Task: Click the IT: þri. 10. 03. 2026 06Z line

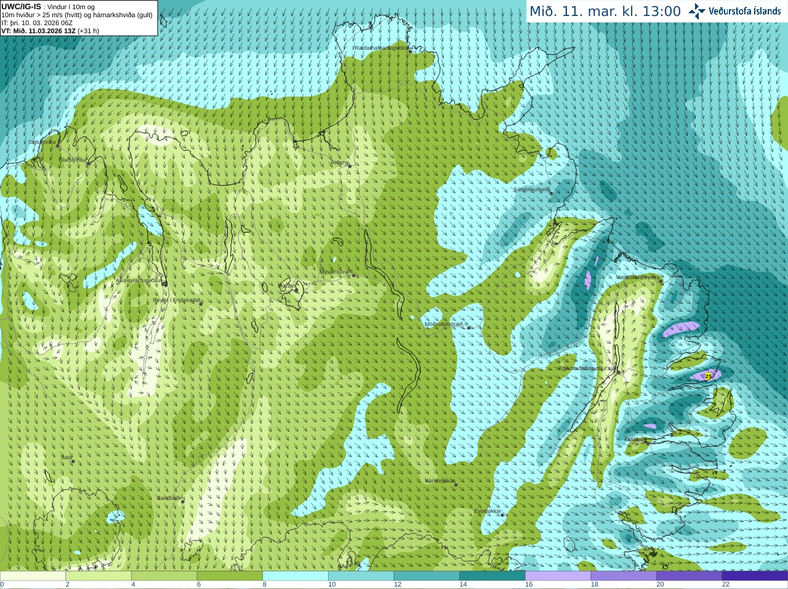Action: pos(37,23)
